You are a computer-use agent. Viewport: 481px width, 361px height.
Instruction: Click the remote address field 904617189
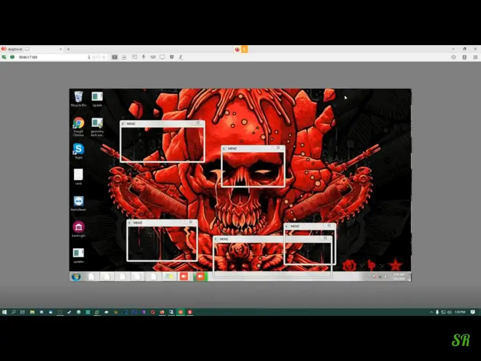pyautogui.click(x=52, y=57)
